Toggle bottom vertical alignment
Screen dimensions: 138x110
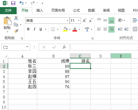pyautogui.click(x=111, y=20)
